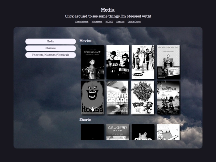This screenshot has height=162, width=216.
Task: Click the Spirited Away poster
Action: [92, 62]
